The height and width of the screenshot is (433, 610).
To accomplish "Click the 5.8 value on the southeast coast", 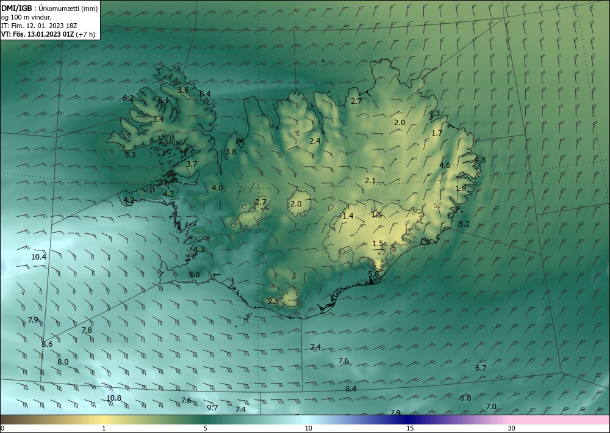I will click(373, 274).
